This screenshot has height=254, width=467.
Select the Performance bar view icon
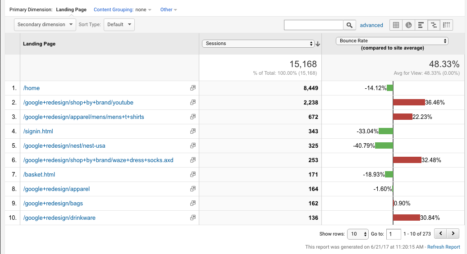click(x=421, y=25)
